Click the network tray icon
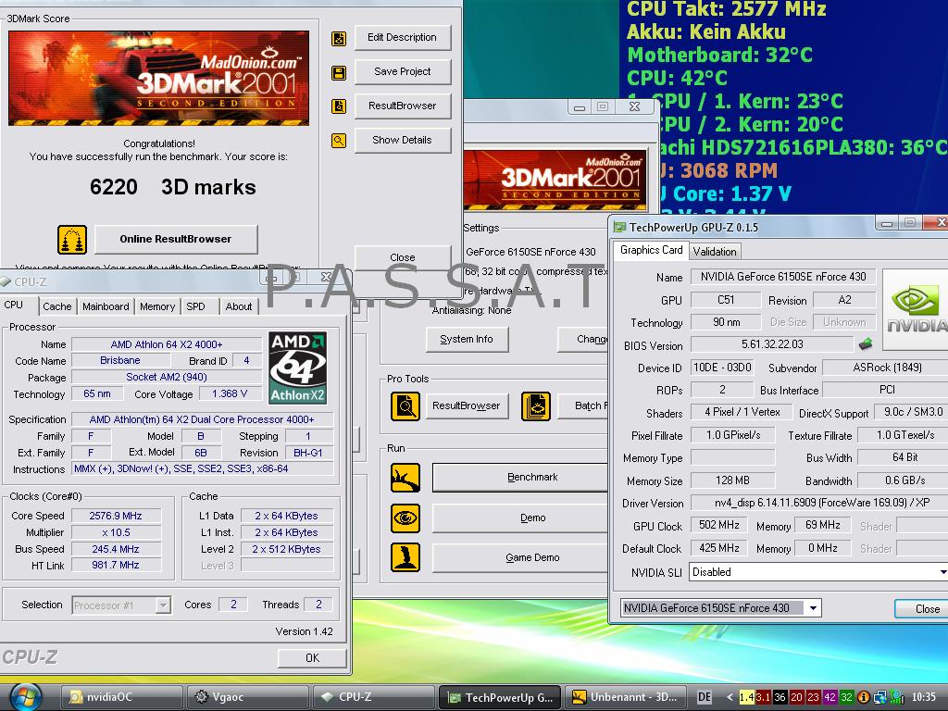The height and width of the screenshot is (711, 948). 880,697
